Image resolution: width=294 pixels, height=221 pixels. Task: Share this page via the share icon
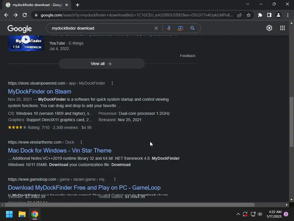point(239,15)
